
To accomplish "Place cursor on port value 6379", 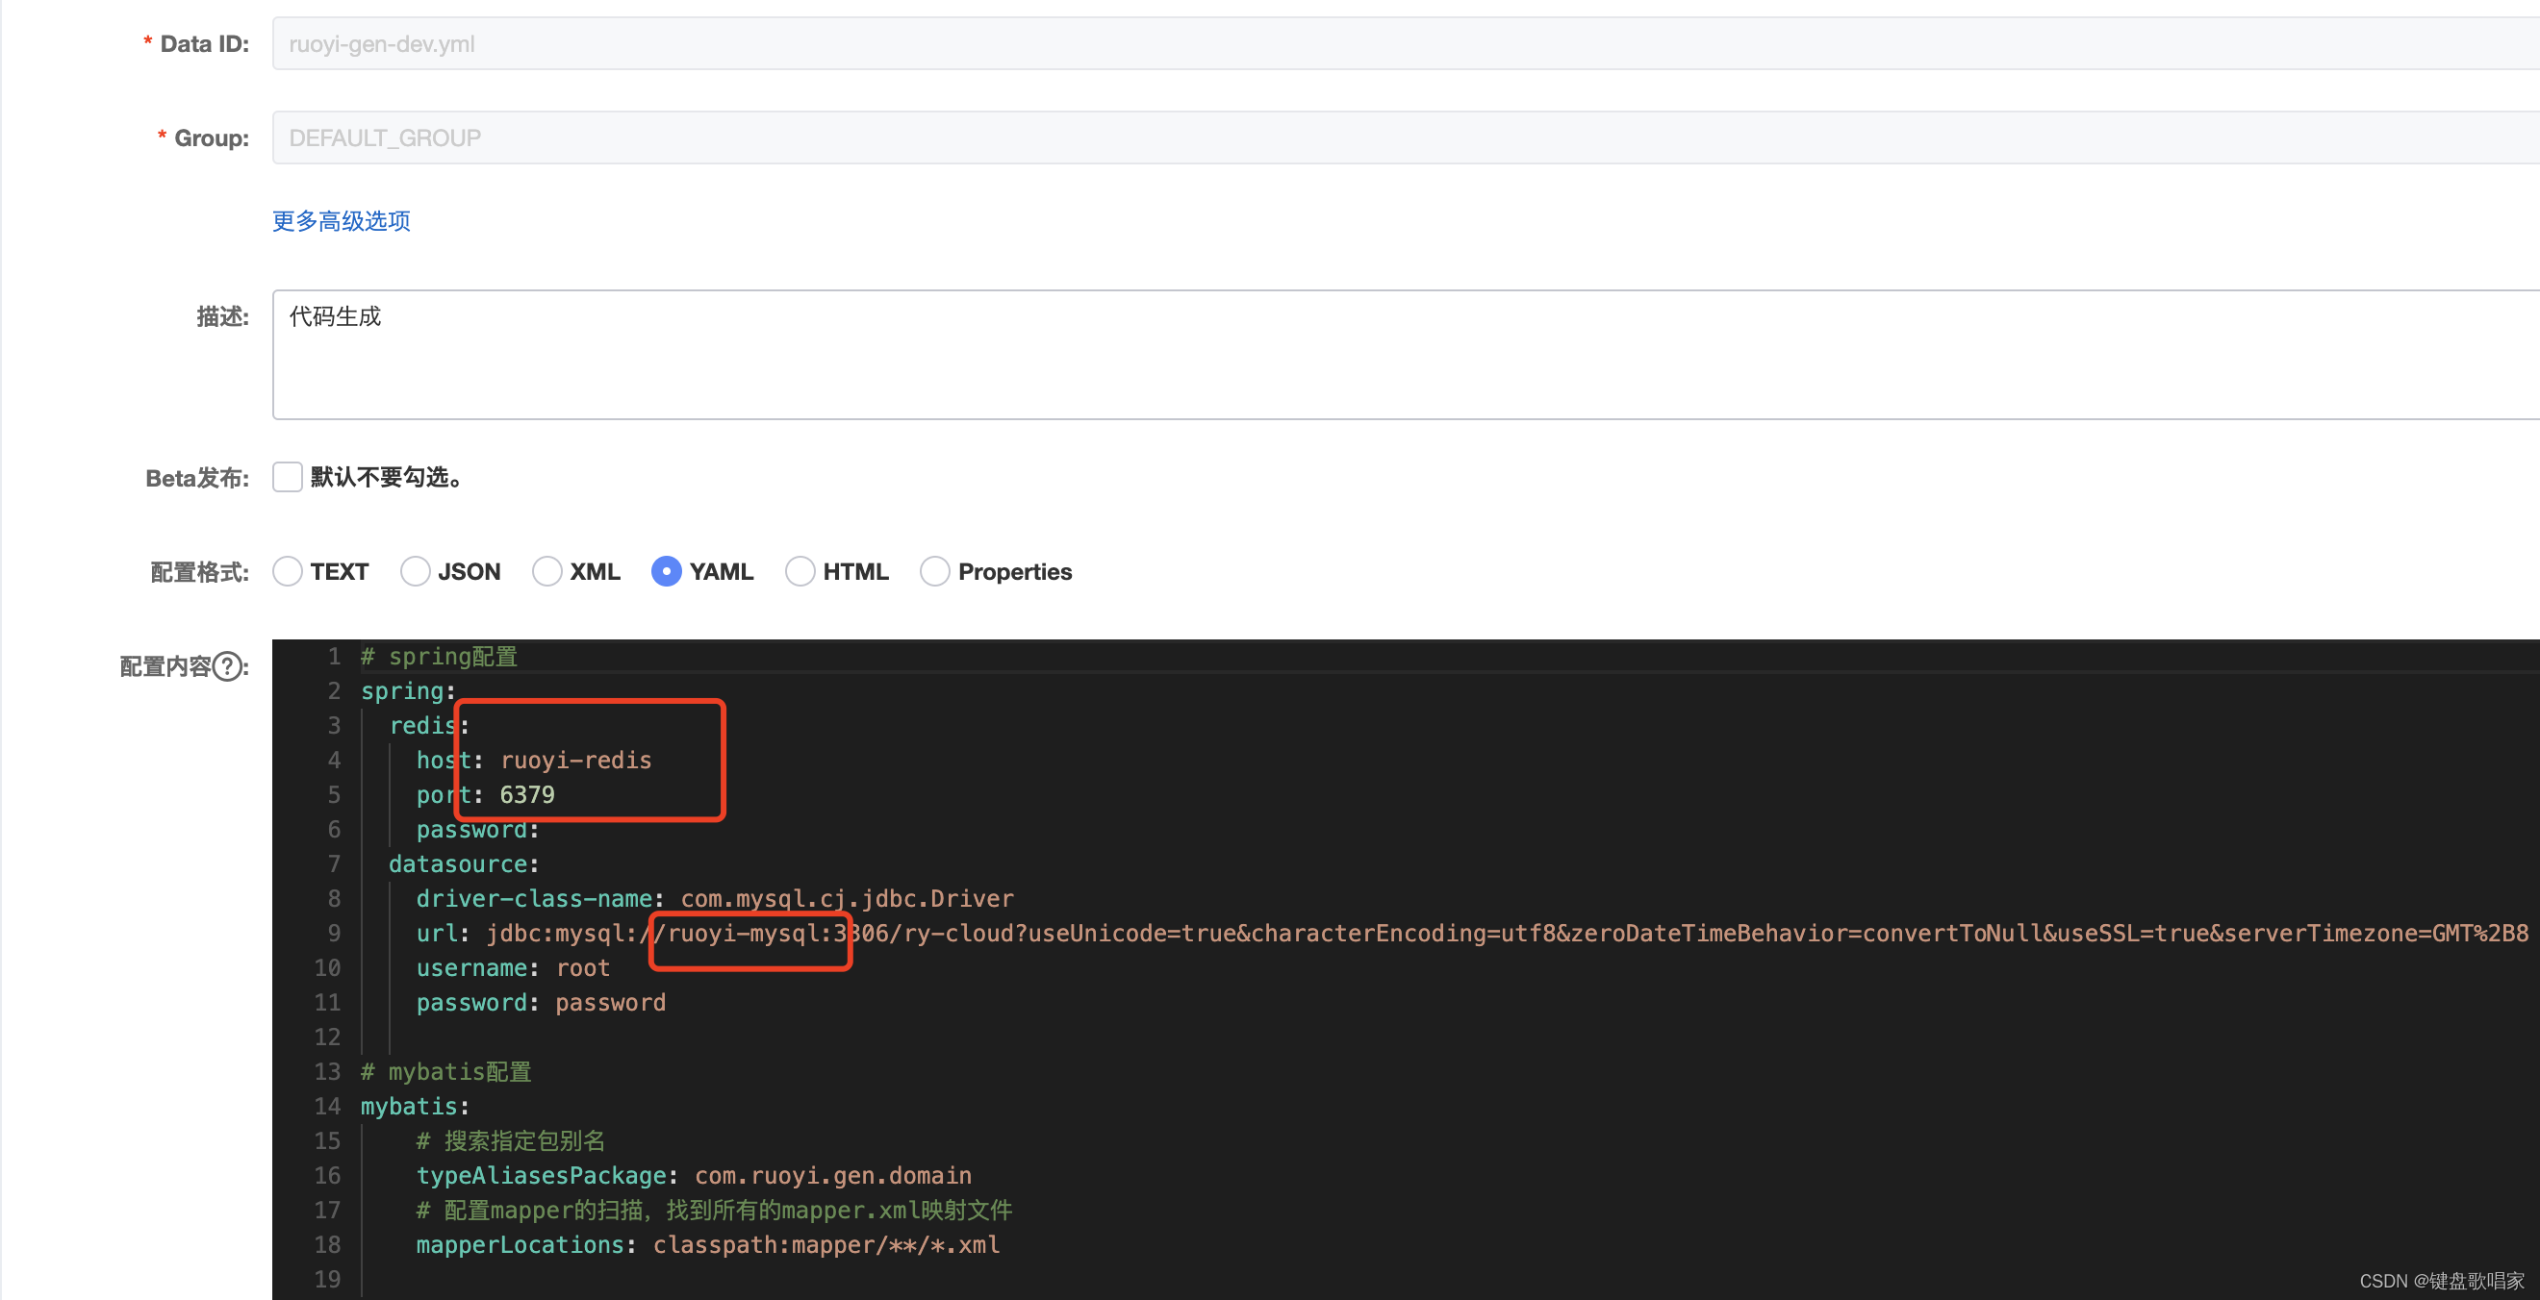I will pos(526,794).
